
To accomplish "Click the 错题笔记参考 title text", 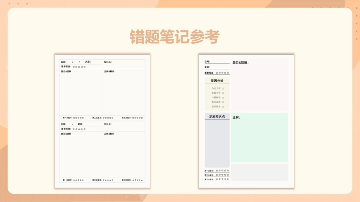I will coord(175,37).
